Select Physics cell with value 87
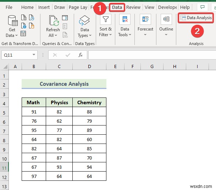This screenshot has height=190, width=216. (x=59, y=158)
